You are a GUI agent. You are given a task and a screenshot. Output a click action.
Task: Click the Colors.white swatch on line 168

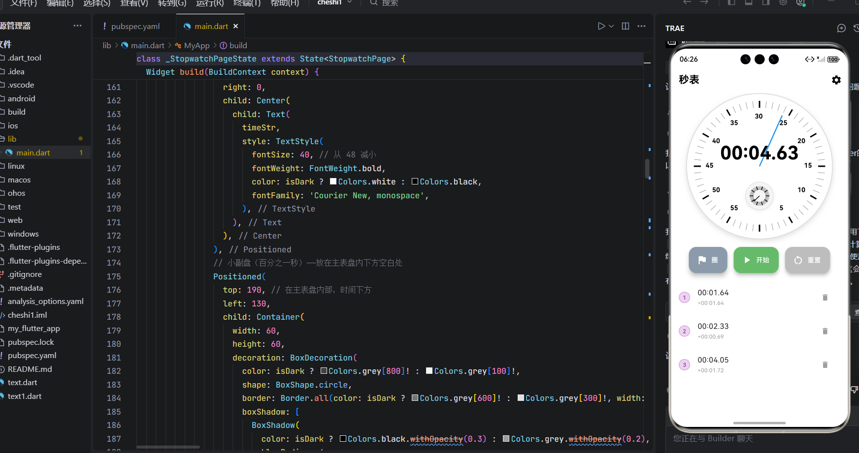333,181
